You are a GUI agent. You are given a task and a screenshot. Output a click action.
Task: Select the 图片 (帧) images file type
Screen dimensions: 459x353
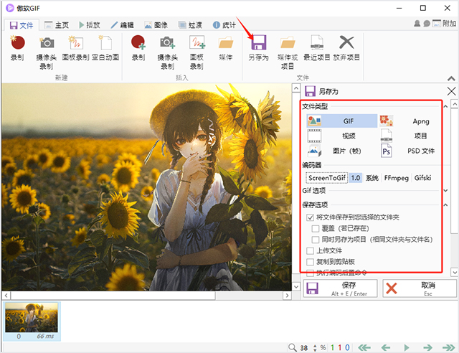(341, 151)
